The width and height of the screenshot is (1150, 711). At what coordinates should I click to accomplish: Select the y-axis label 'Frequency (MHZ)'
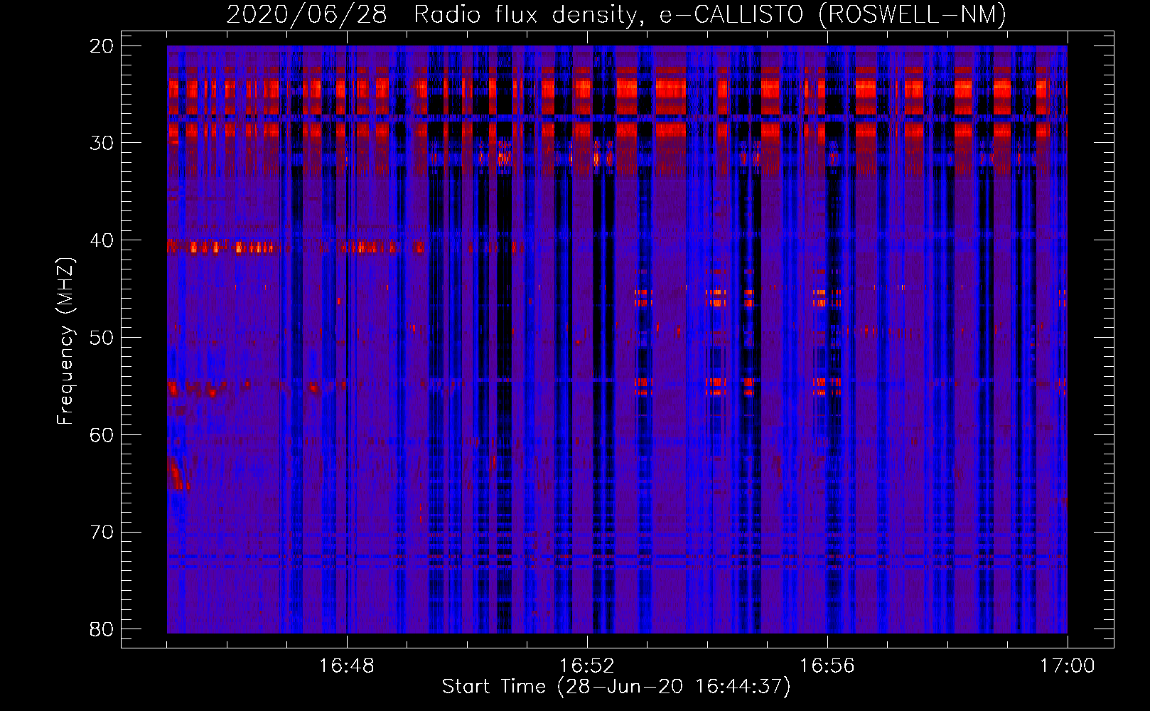[x=65, y=341]
